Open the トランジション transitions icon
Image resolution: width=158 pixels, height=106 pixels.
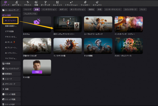(x=71, y=2)
